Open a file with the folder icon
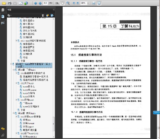 point(4,3)
